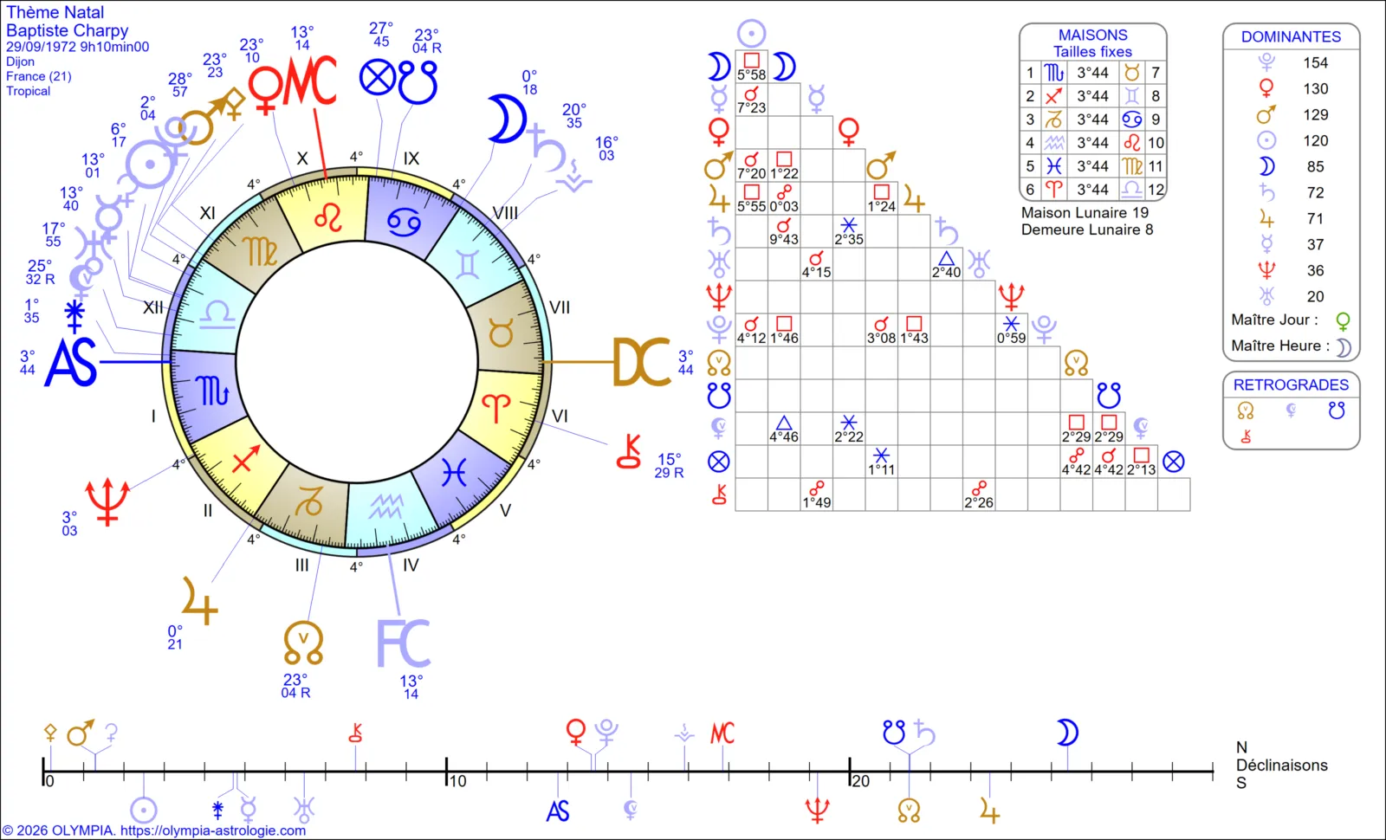
Task: Select the DOMINANTES panel header
Action: click(x=1291, y=36)
